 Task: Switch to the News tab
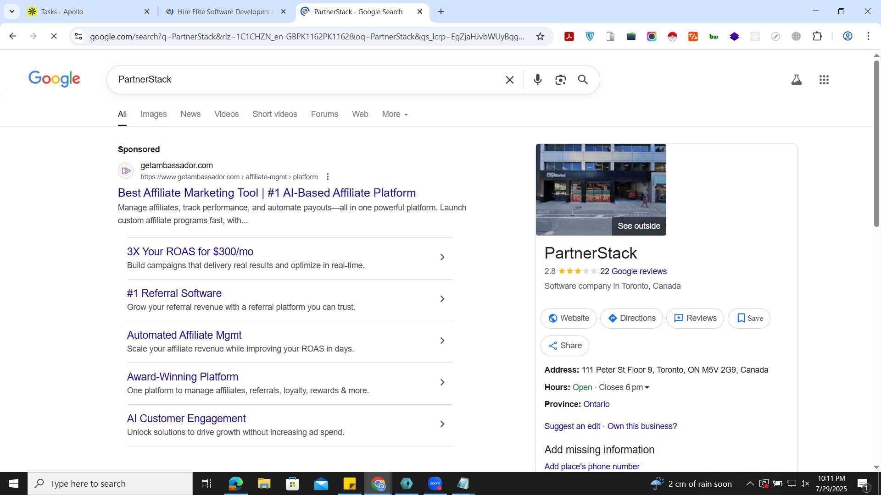click(x=190, y=114)
